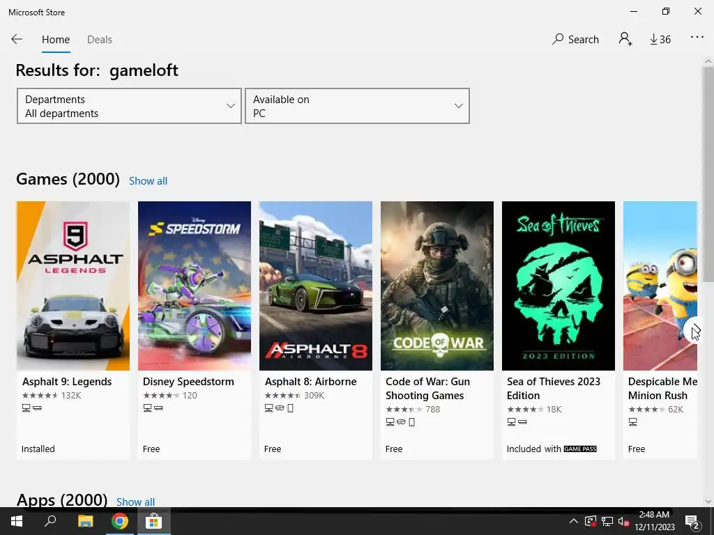714x535 pixels.
Task: Select the Asphalt 9: Legends title
Action: 67,382
